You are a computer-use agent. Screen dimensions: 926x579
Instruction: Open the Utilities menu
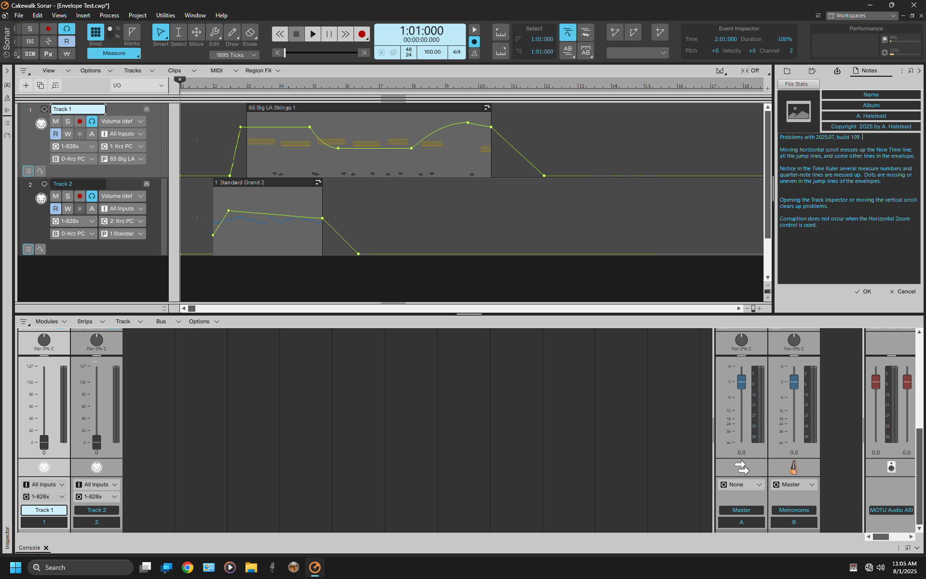click(x=165, y=15)
